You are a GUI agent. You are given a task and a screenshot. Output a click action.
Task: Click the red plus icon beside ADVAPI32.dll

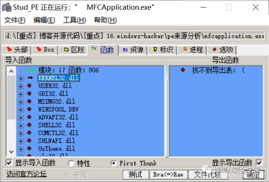coord(30,117)
